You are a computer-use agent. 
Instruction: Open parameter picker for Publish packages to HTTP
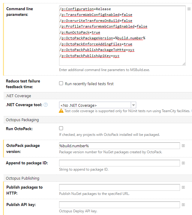(x=183, y=187)
